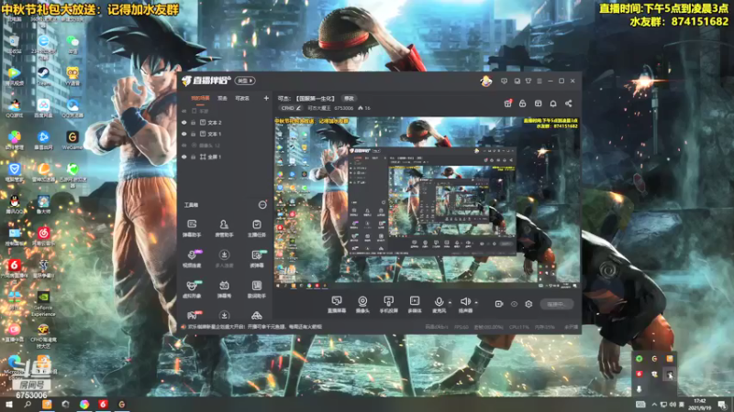The image size is (734, 412).
Task: Click the live preview canvas
Action: 427,202
